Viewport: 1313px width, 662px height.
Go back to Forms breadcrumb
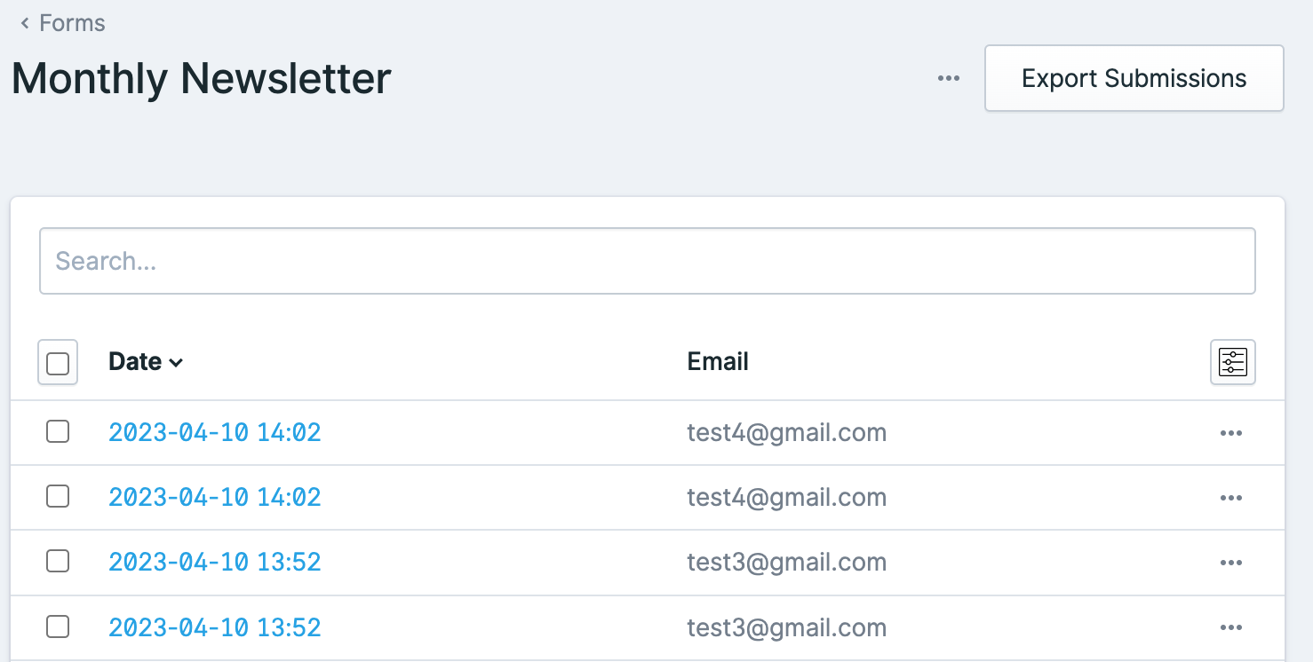(72, 23)
